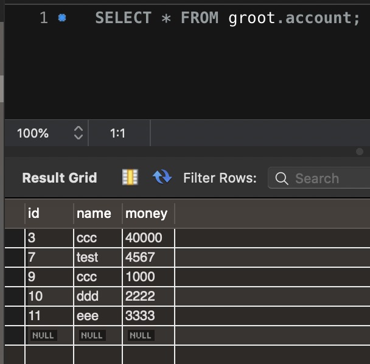Sort by the id column header

click(49, 213)
